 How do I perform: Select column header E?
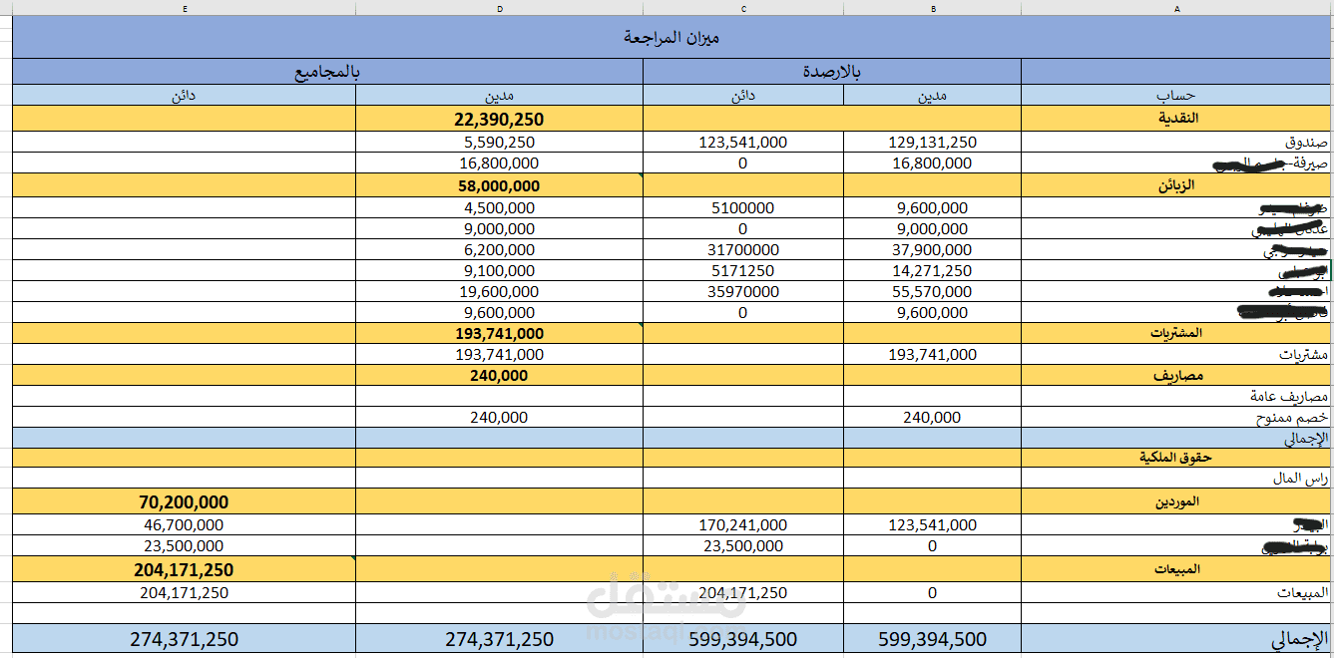point(185,7)
